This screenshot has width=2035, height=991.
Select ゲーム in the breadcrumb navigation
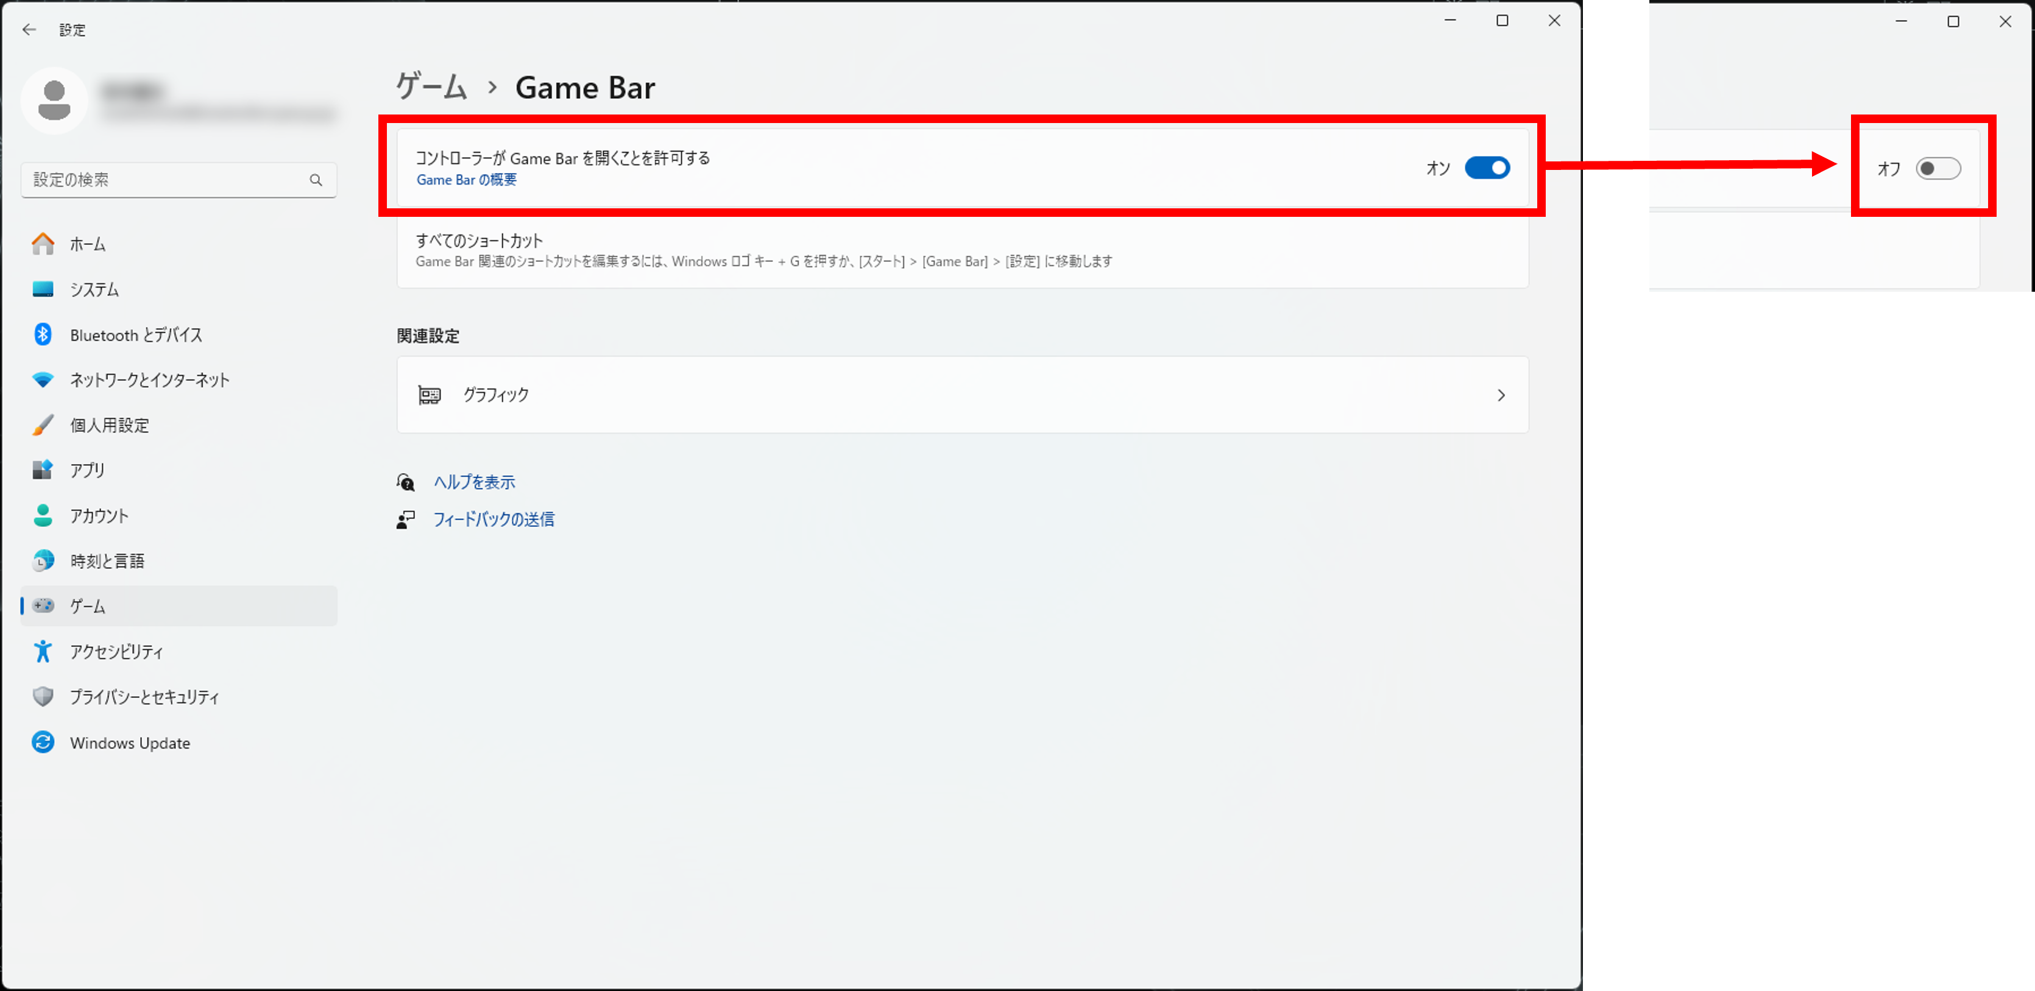click(x=431, y=87)
